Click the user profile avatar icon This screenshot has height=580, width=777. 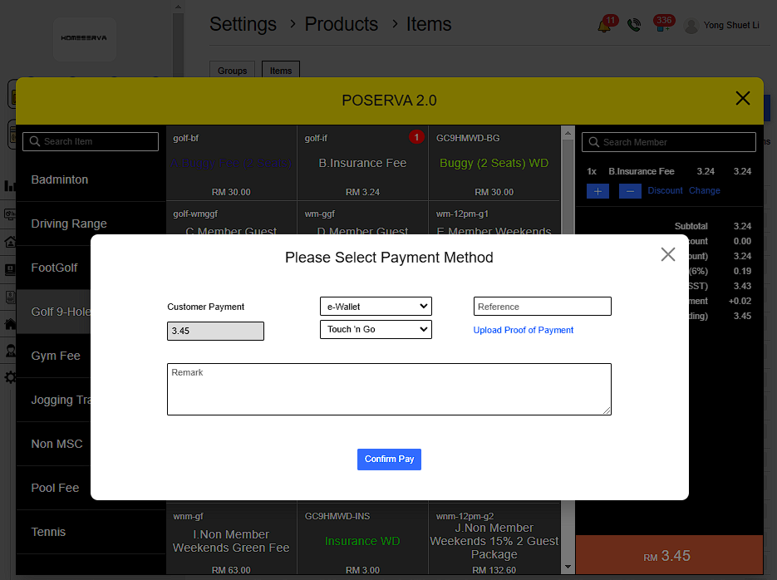tap(691, 26)
